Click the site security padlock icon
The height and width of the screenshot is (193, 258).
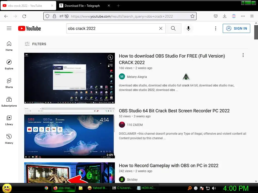[54, 16]
